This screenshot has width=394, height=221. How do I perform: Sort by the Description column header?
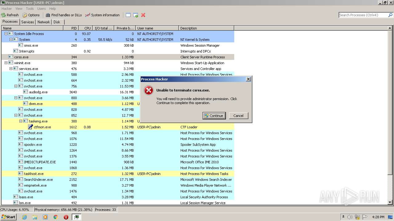click(x=206, y=28)
